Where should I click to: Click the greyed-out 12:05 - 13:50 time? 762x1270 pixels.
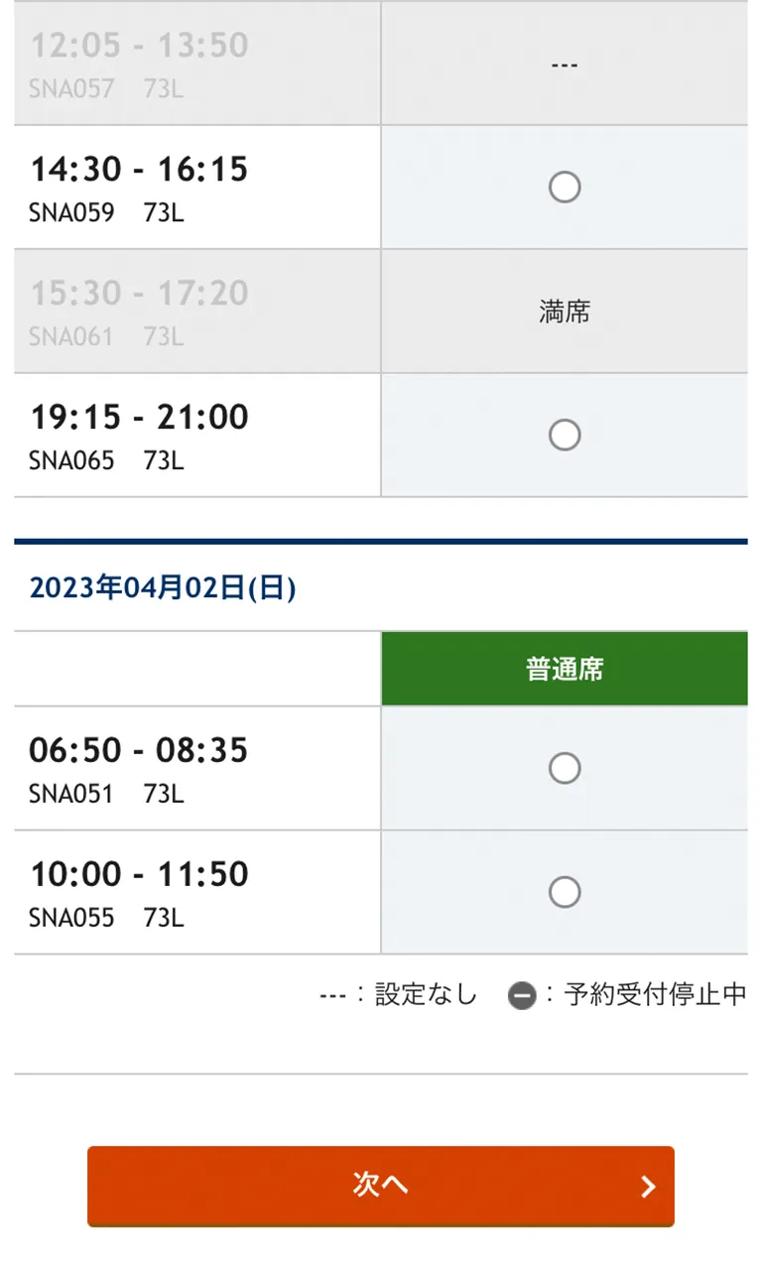click(139, 46)
